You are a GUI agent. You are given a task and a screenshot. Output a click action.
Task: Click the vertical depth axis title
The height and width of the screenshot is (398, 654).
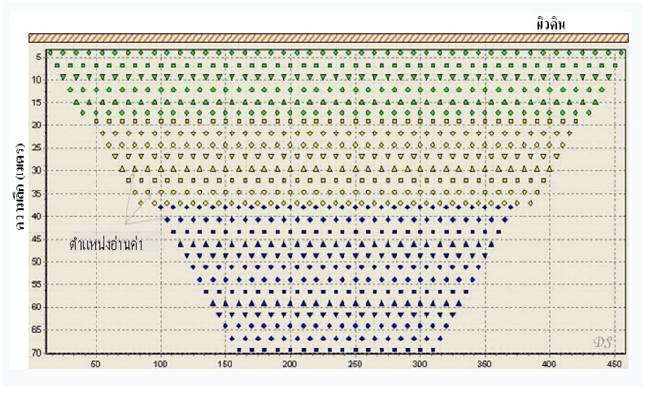pos(20,186)
